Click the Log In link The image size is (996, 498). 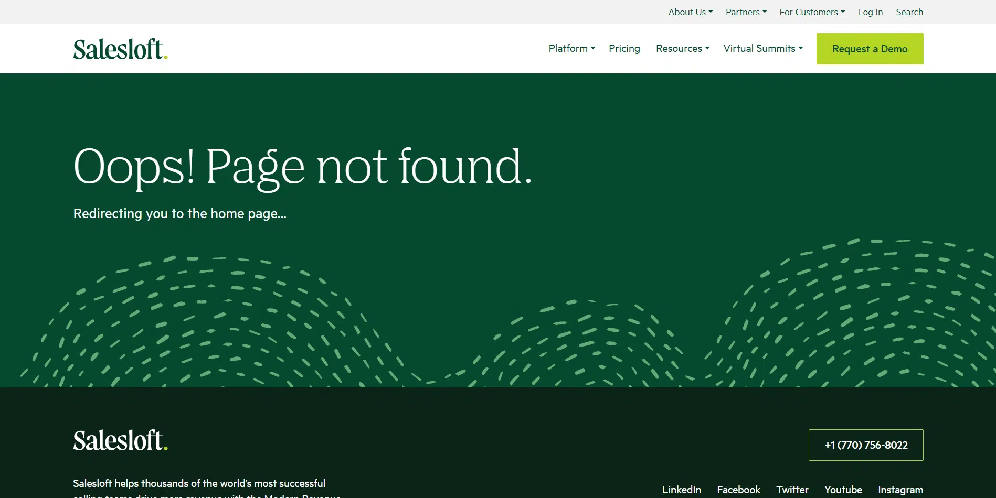[x=870, y=12]
